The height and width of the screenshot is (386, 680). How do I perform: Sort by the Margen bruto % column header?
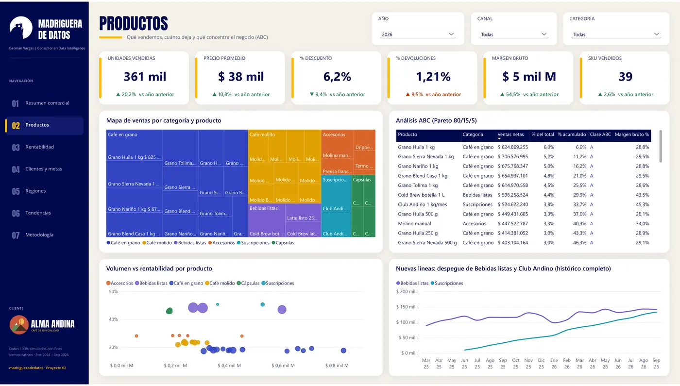[x=632, y=134]
